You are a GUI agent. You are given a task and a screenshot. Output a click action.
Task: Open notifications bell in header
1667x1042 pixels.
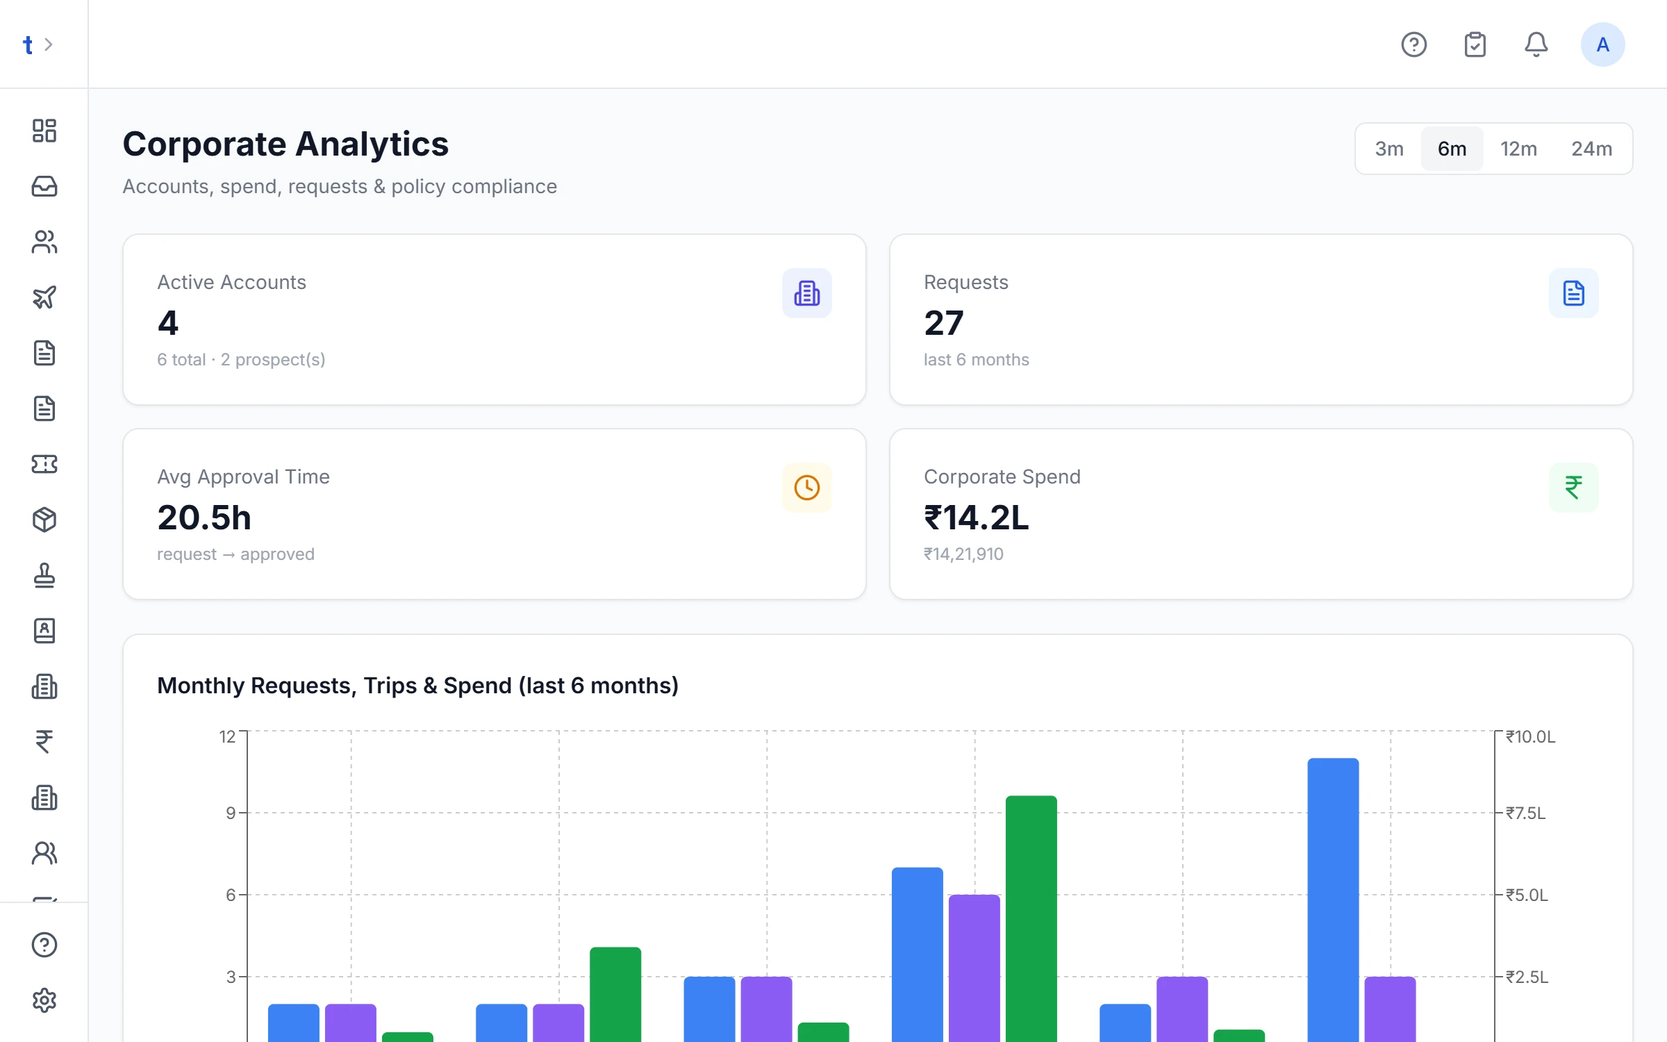tap(1536, 44)
